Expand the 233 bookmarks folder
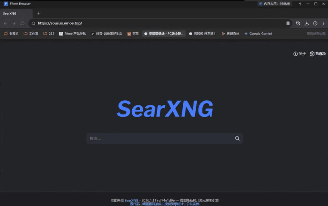The width and height of the screenshot is (328, 206). pos(49,34)
